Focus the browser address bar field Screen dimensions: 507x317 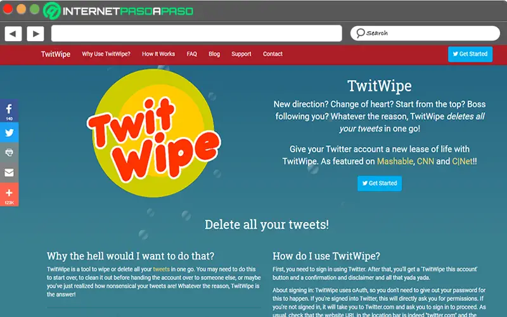(x=196, y=34)
